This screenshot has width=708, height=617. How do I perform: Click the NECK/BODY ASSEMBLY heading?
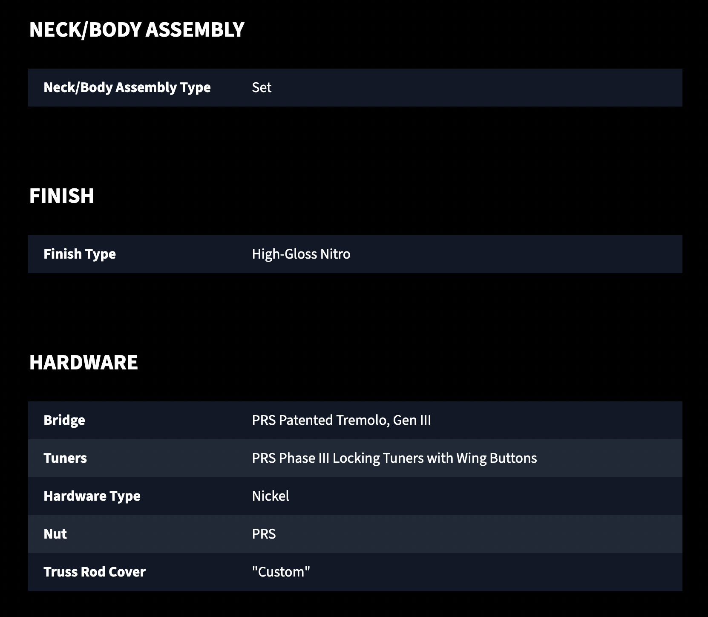[137, 30]
